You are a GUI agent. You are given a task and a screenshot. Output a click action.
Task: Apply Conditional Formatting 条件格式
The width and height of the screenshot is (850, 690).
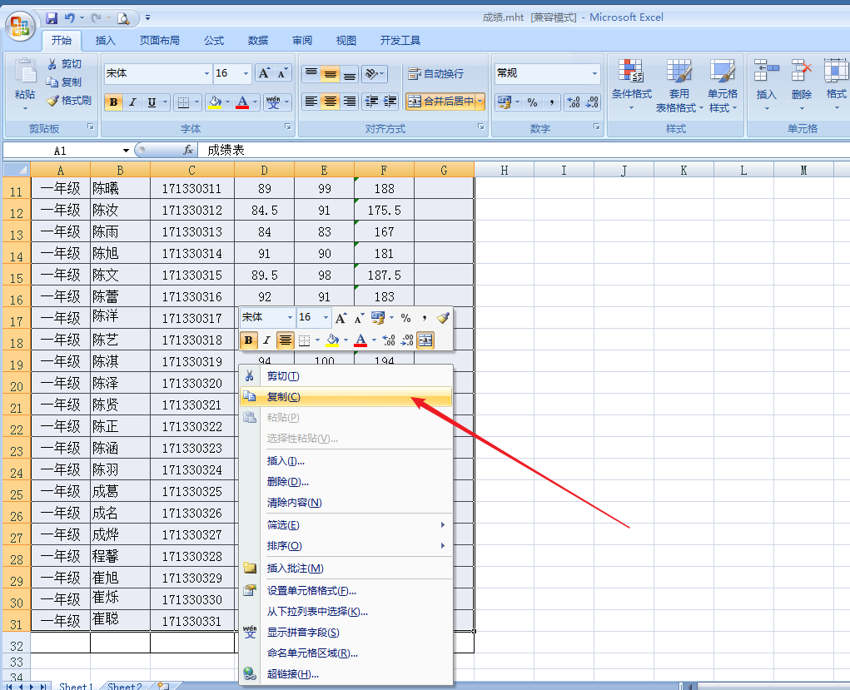point(630,83)
